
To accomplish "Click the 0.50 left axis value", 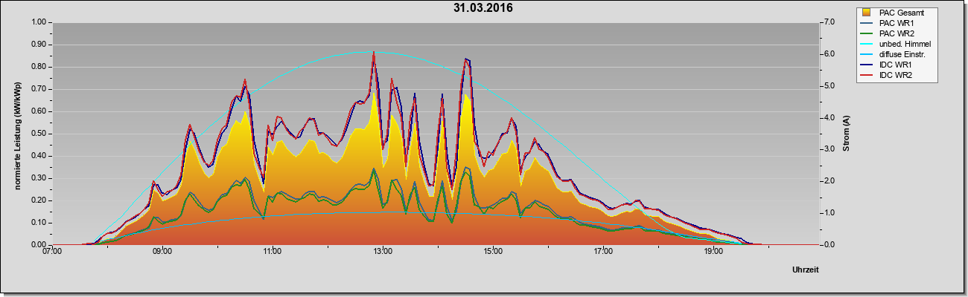I will coord(37,134).
